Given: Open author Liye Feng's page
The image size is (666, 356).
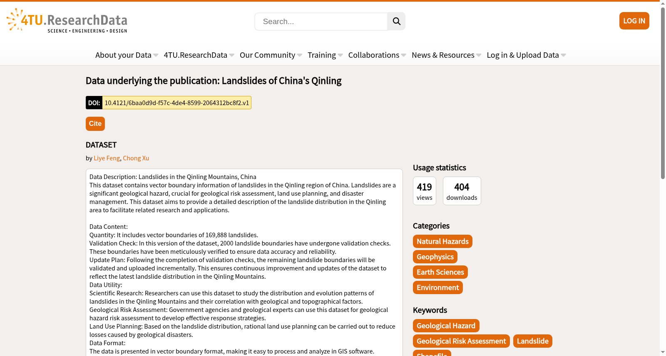Looking at the screenshot, I should pyautogui.click(x=107, y=158).
